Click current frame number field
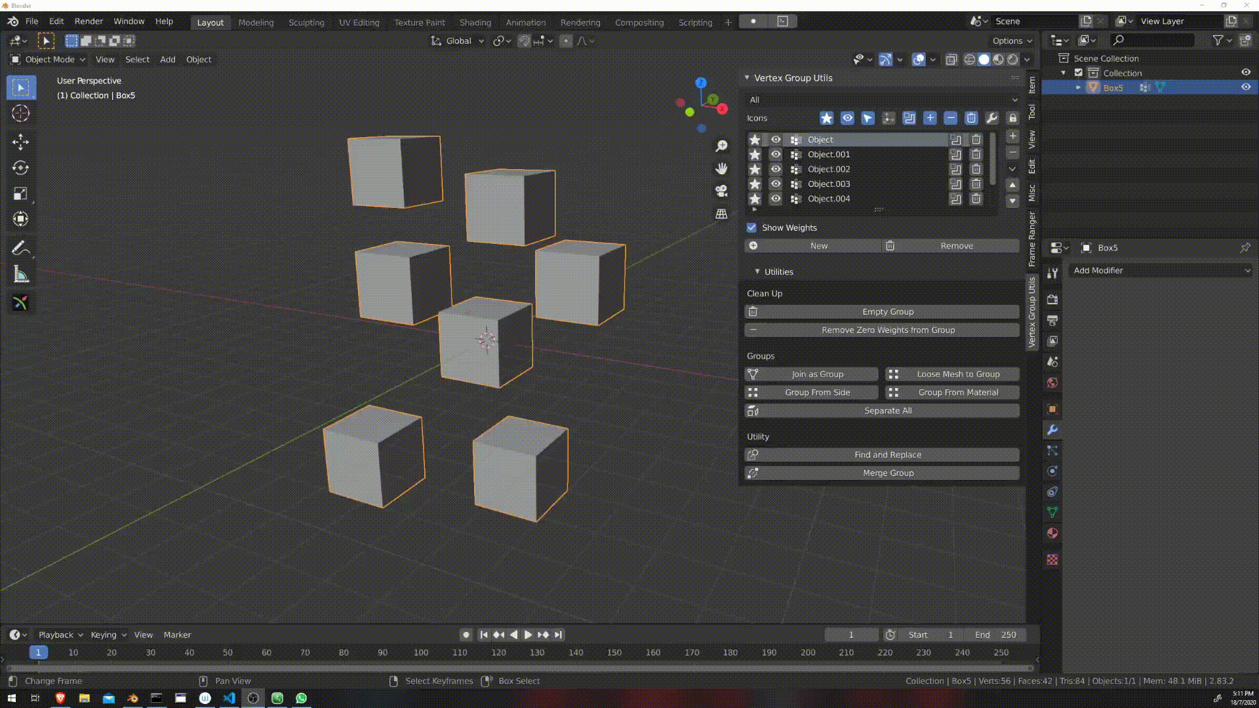Screen dimensions: 1259x708 [851, 635]
